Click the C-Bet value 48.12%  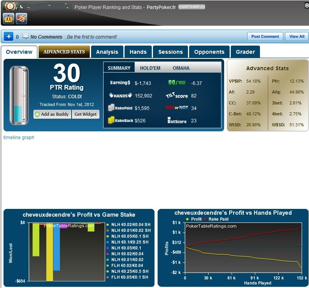253,114
